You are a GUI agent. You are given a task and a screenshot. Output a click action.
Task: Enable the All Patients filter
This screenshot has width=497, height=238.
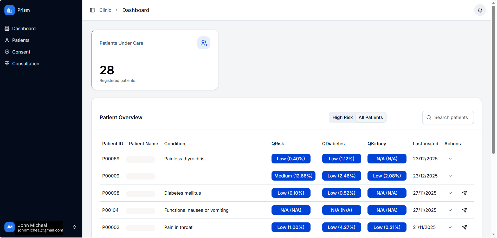point(370,117)
